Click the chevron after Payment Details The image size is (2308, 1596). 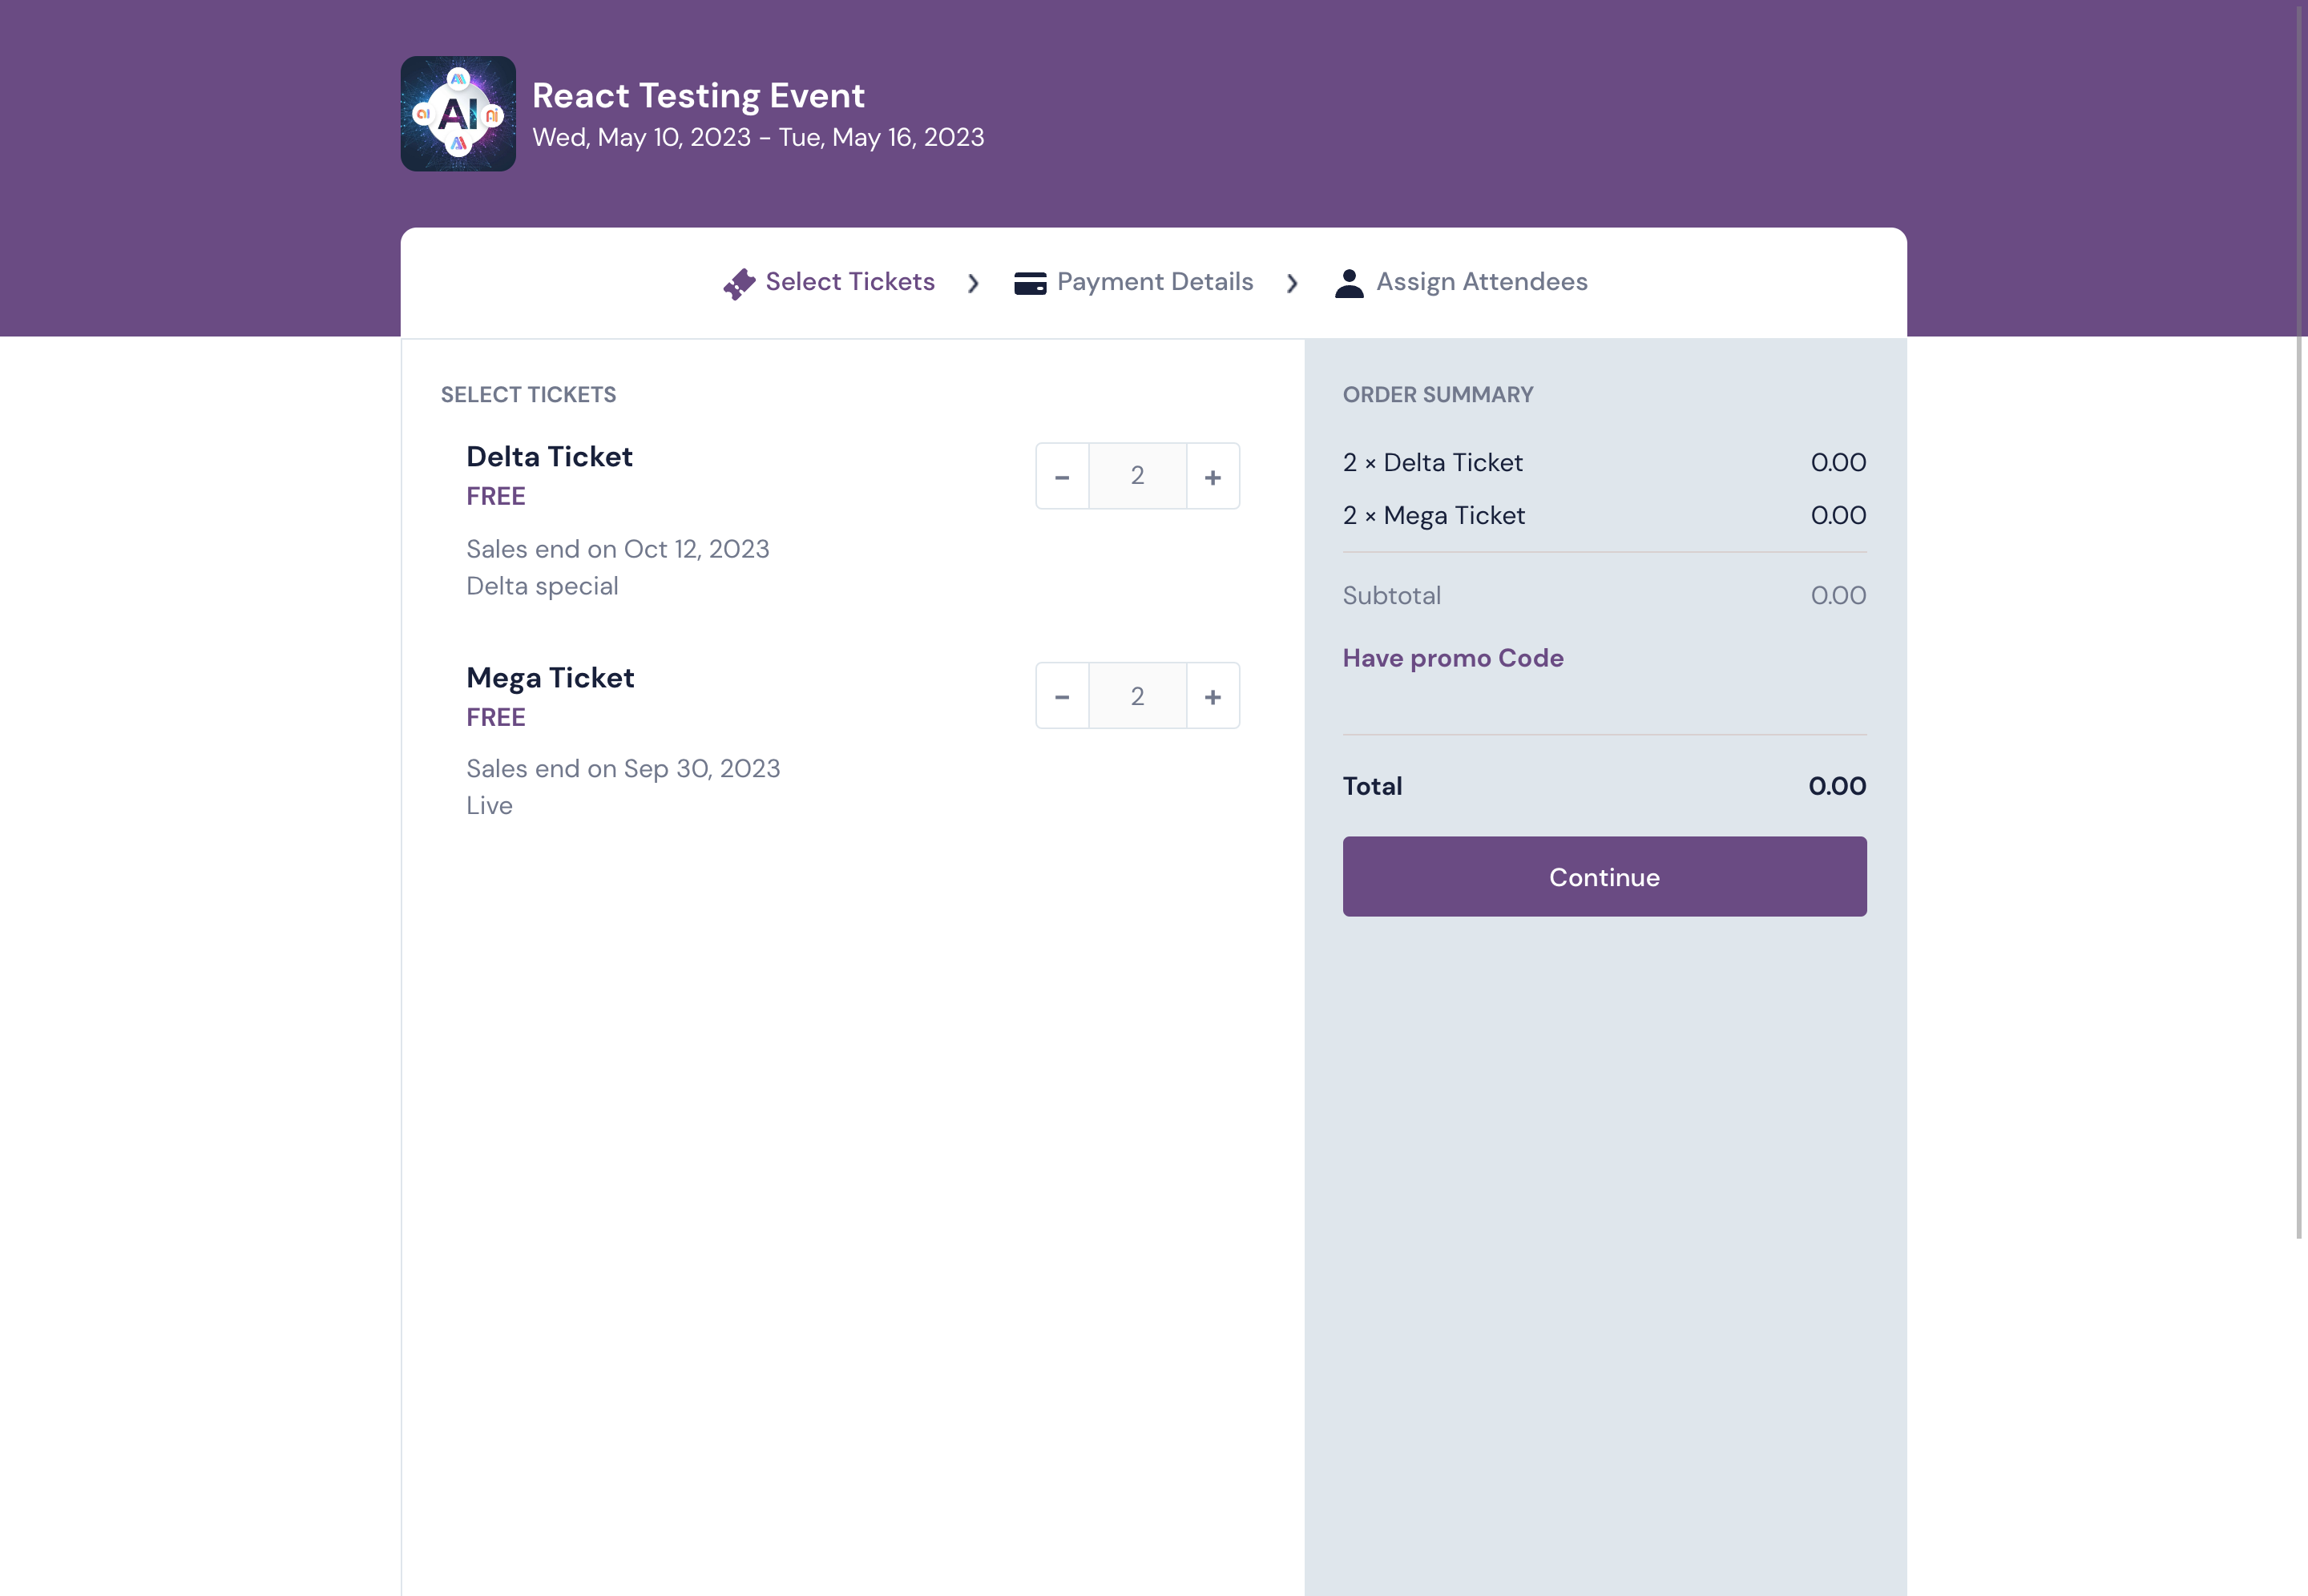1293,282
